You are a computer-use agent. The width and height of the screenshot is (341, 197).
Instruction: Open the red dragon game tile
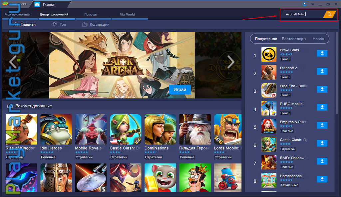(x=126, y=178)
